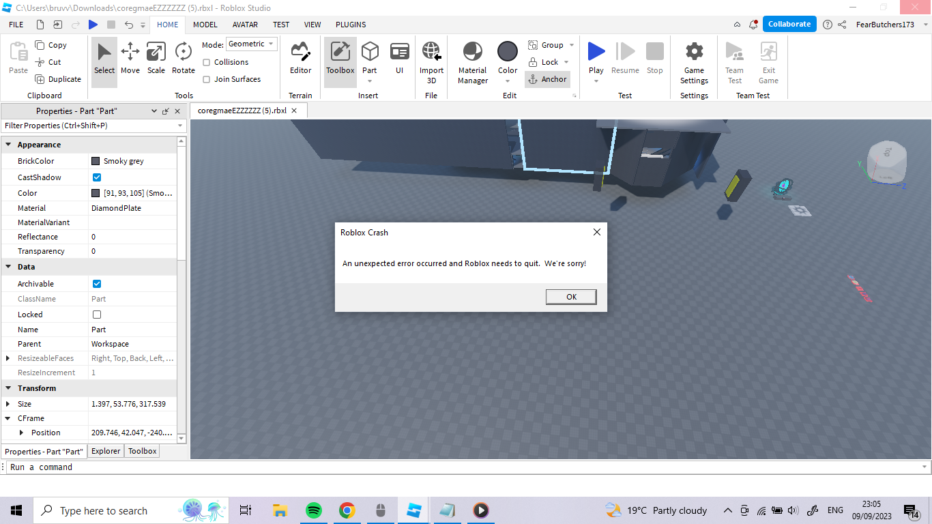Click the Lock tool button
The height and width of the screenshot is (524, 932).
tap(544, 62)
